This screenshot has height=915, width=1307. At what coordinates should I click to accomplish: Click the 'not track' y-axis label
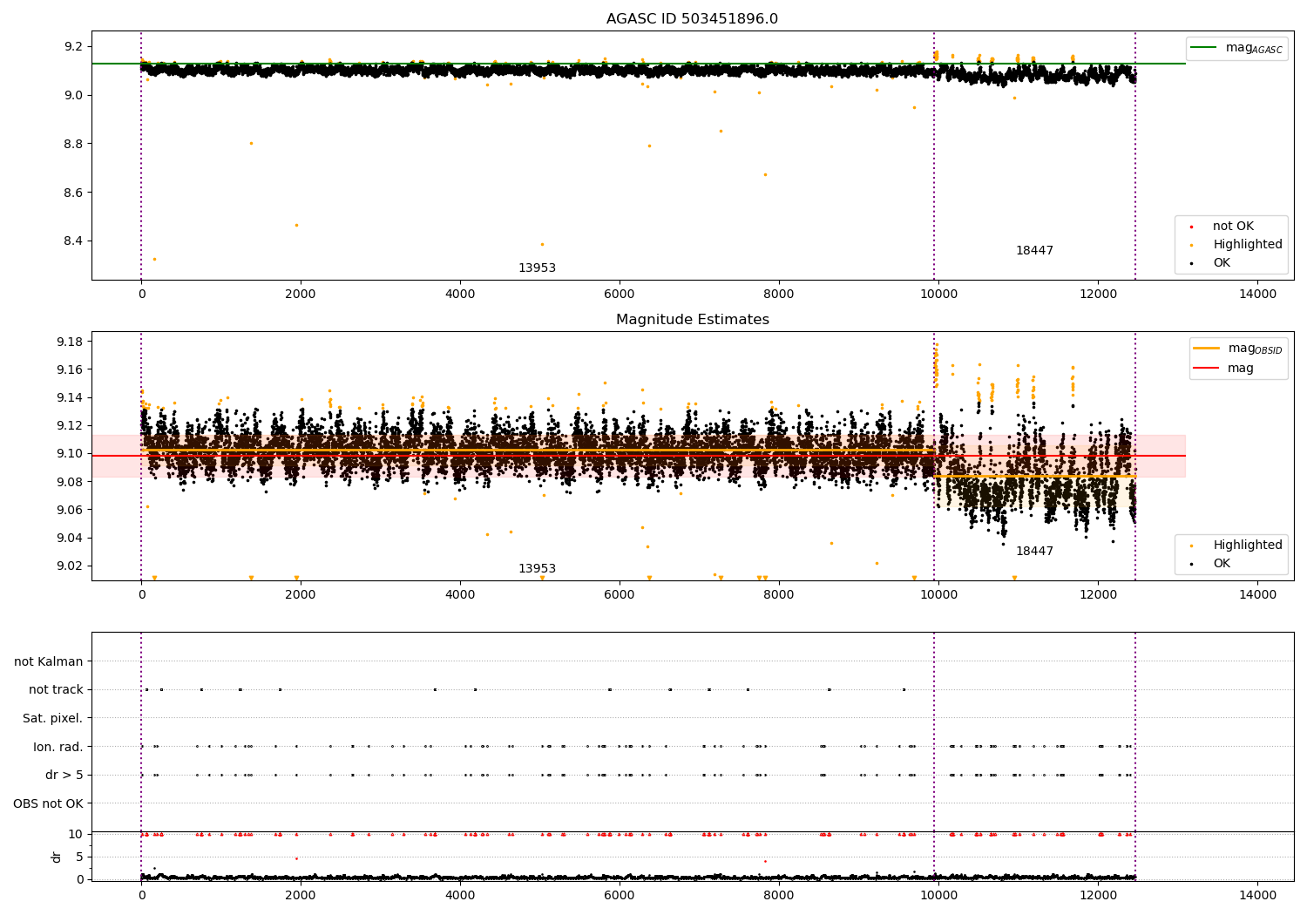click(x=56, y=690)
